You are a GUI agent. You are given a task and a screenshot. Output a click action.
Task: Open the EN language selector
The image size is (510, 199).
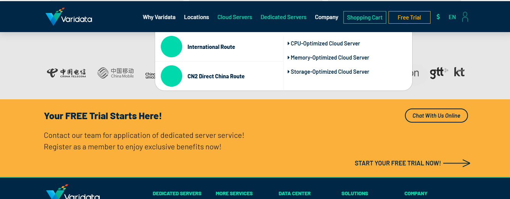[452, 17]
